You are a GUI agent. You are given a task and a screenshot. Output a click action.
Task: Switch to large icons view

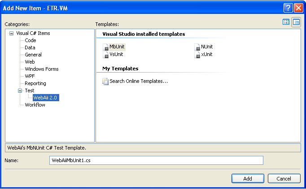click(286, 22)
